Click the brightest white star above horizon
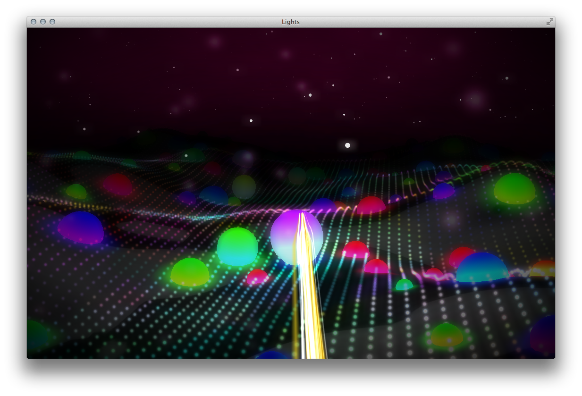Screen dimensions: 582x396 click(347, 145)
